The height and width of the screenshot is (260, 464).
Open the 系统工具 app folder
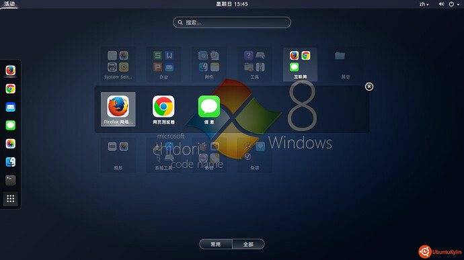pos(163,155)
